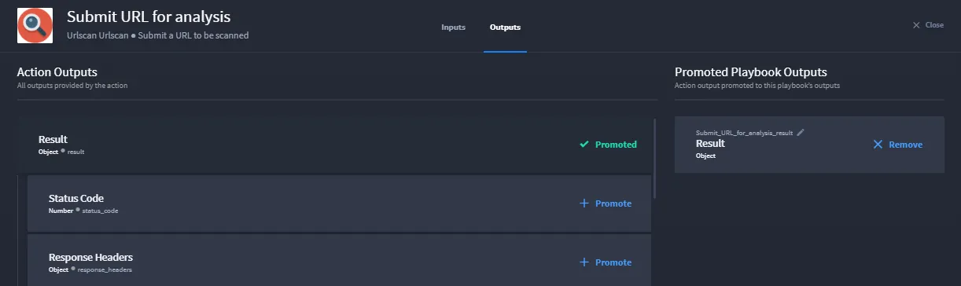Image resolution: width=961 pixels, height=286 pixels.
Task: Click the Submit URL for analysis title
Action: click(149, 16)
